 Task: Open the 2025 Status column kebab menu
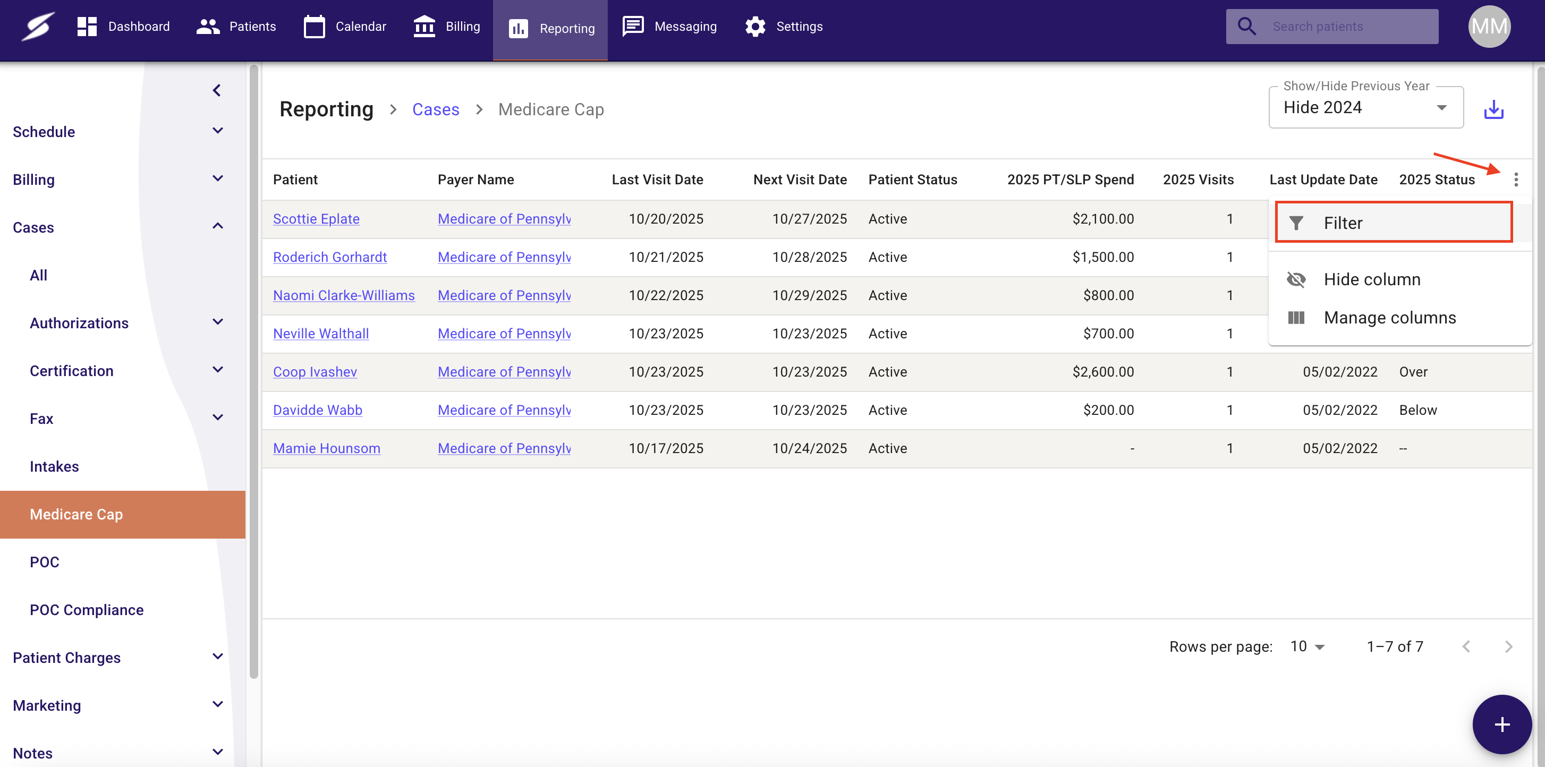(x=1516, y=180)
